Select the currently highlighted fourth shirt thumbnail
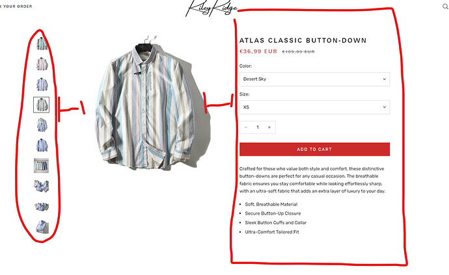The image size is (449, 275). [42, 105]
